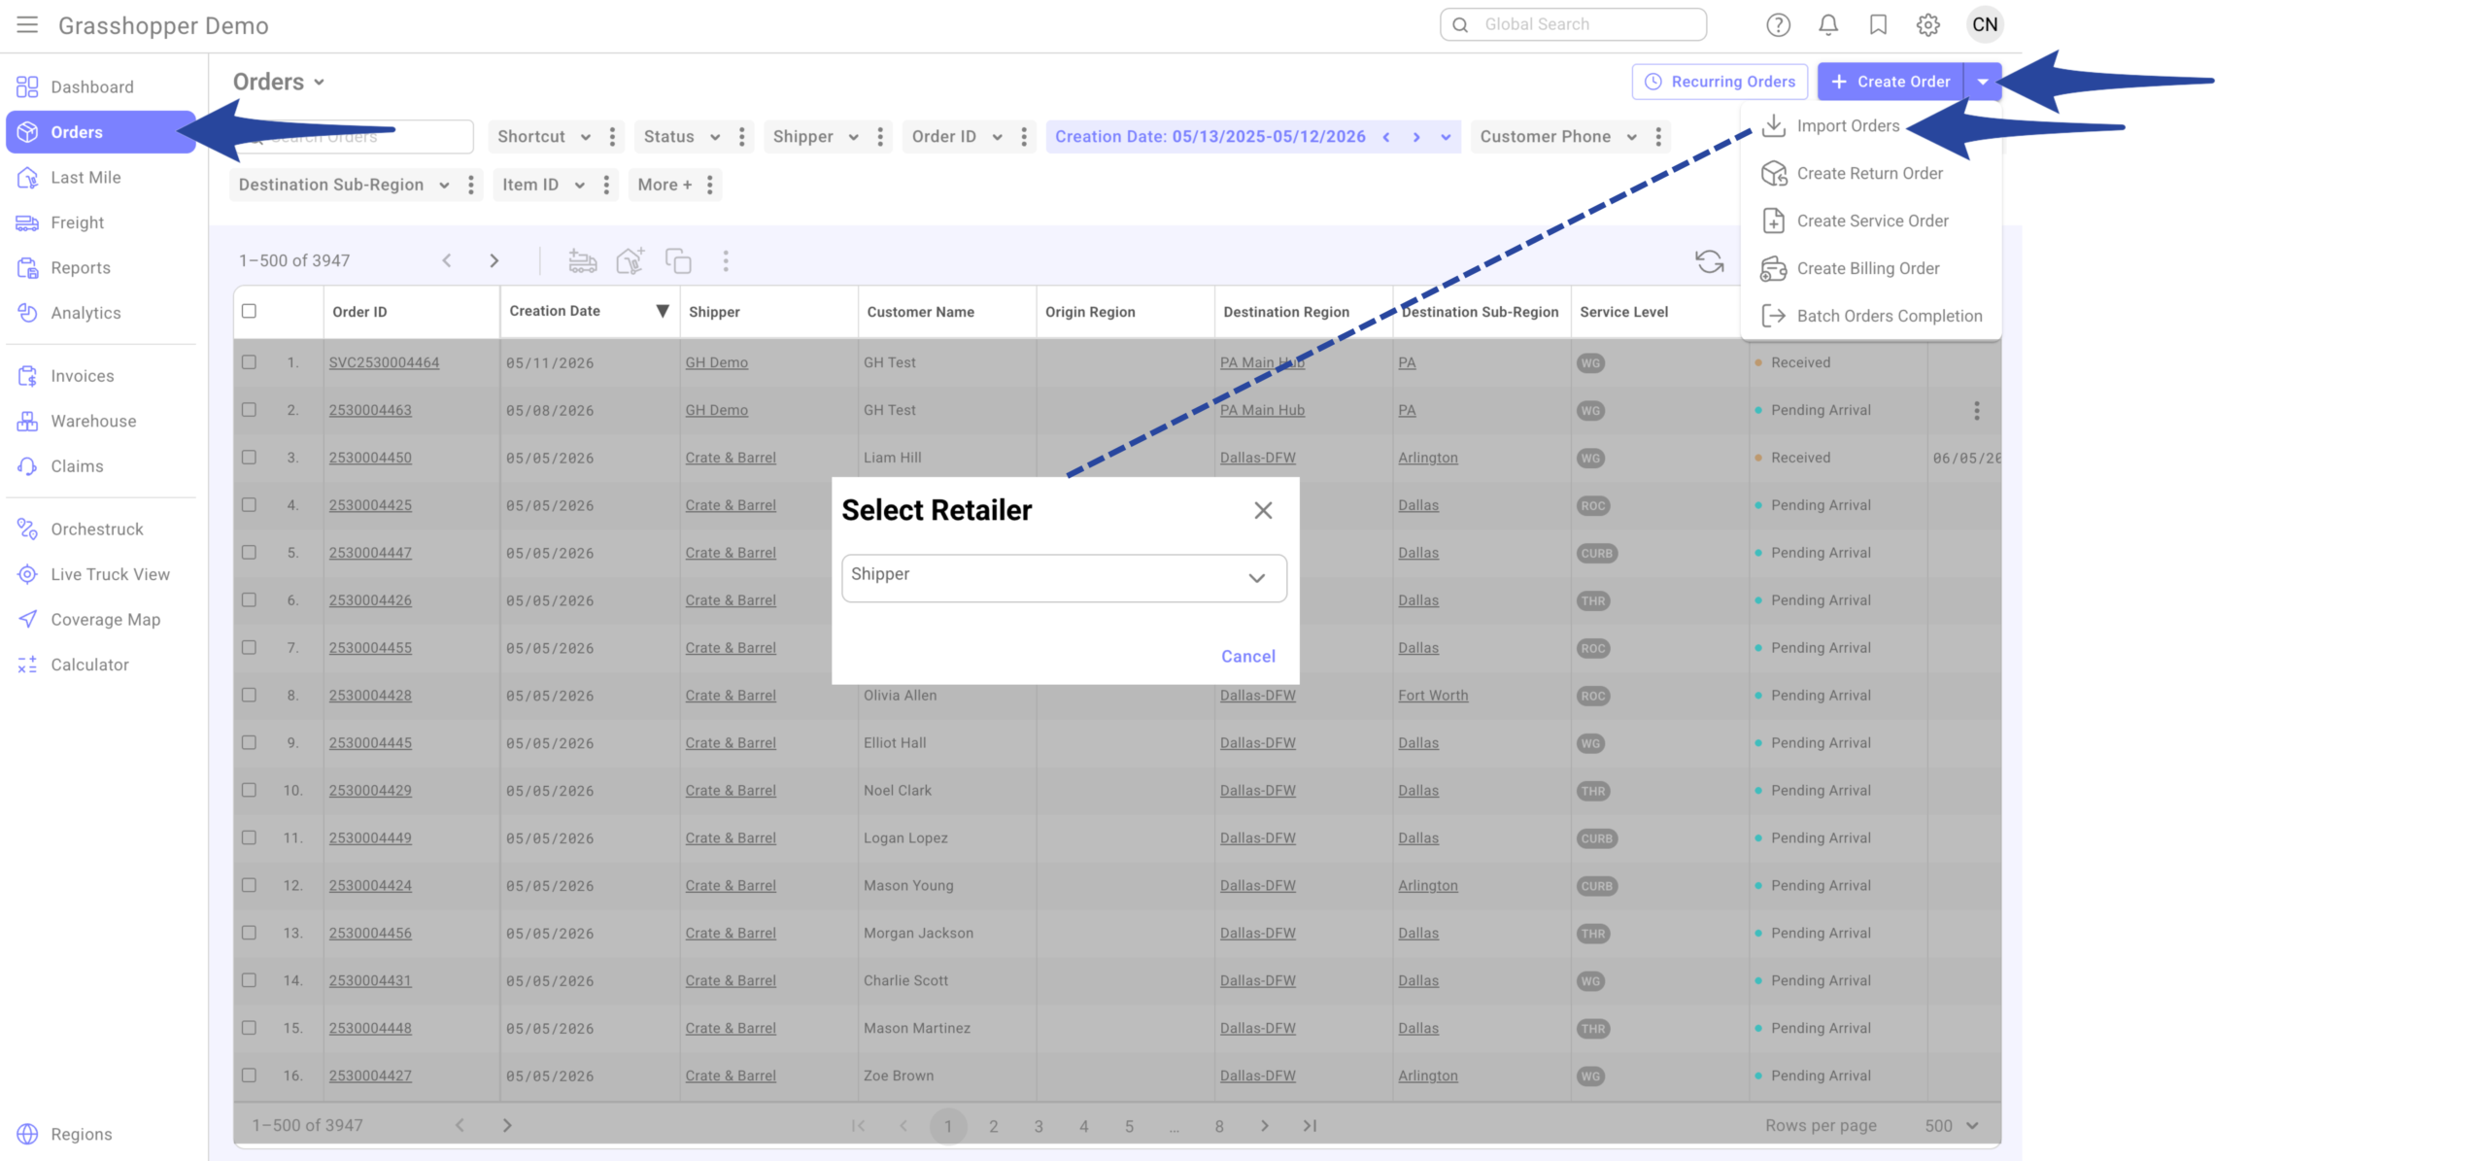Open Fort Worth sub-region link
The width and height of the screenshot is (2487, 1161).
pos(1433,696)
